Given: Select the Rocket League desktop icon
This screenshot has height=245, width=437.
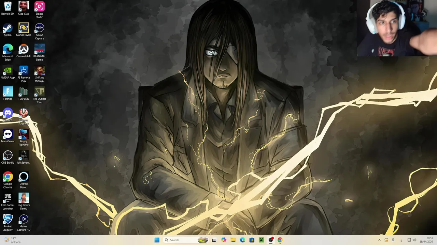Looking at the screenshot, I should [x=8, y=223].
